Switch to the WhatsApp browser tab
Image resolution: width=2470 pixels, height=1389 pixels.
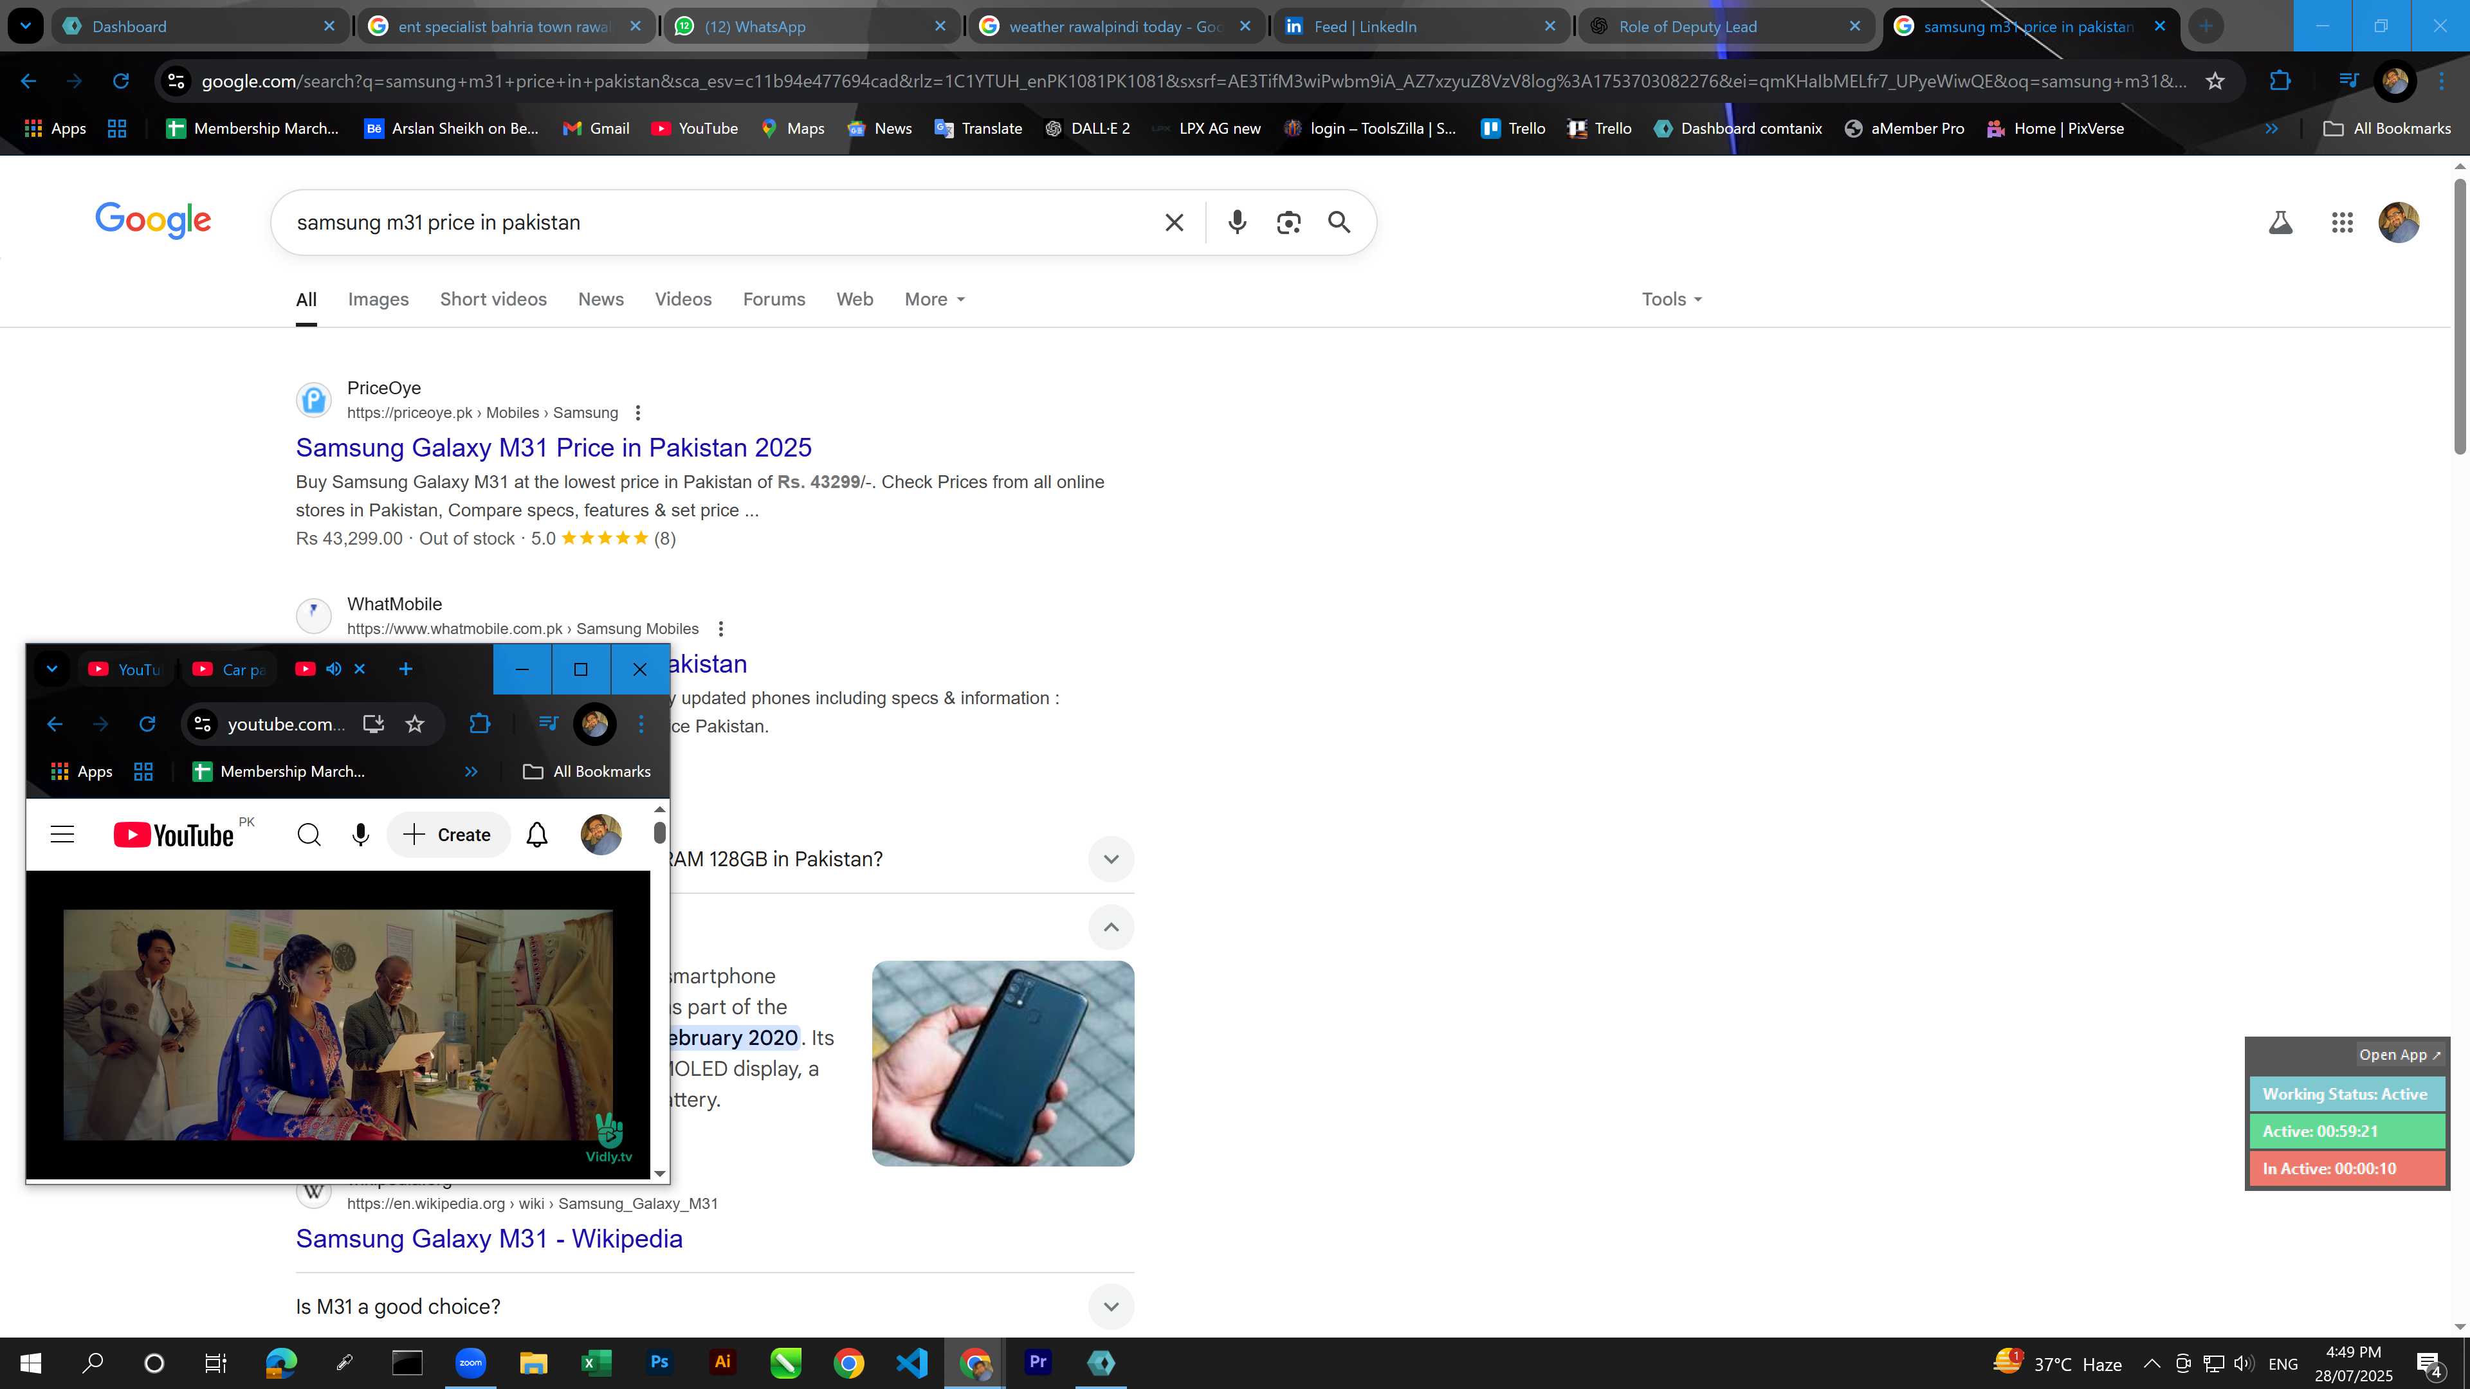click(x=810, y=27)
